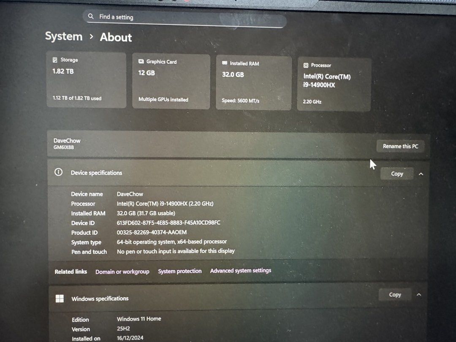Select the Product ID value 00325-82269-40374-AAOEM
This screenshot has height=342, width=456.
click(x=152, y=232)
